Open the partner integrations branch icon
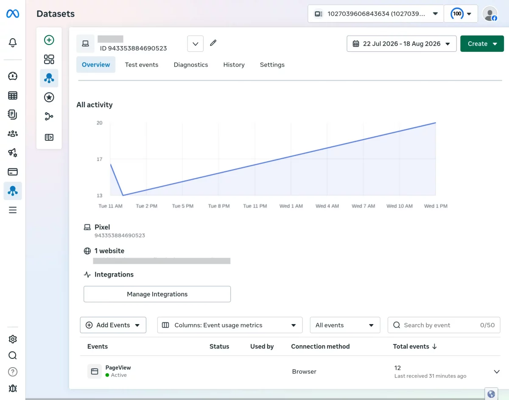Screen dimensions: 509x400 tap(49, 116)
